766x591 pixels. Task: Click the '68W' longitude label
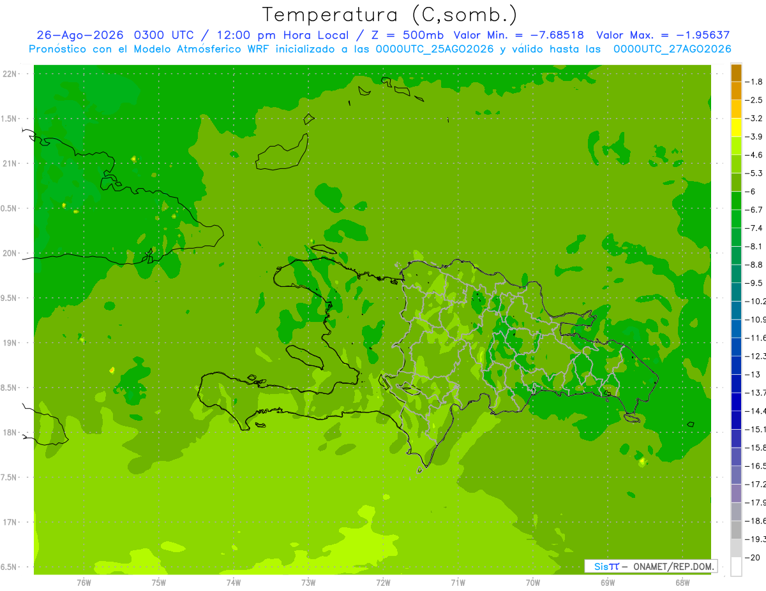pyautogui.click(x=682, y=583)
